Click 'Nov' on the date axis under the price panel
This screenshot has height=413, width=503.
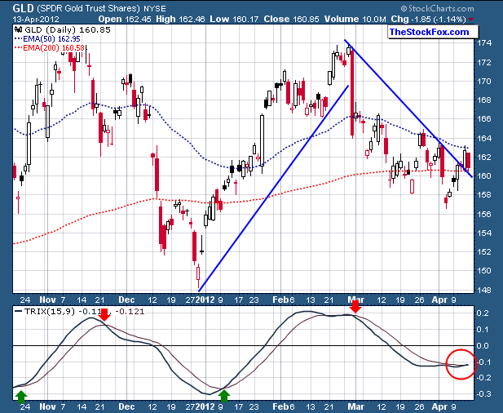click(x=47, y=300)
